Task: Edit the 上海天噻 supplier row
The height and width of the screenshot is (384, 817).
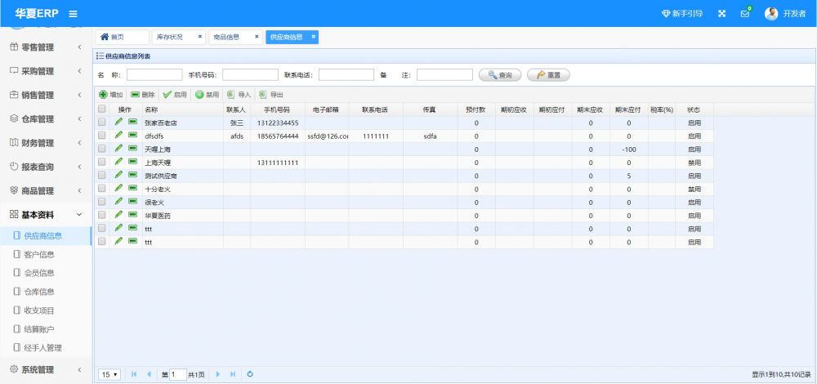Action: (118, 161)
